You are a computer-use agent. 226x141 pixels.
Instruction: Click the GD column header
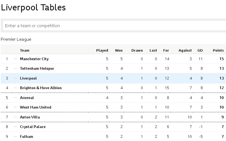tap(200, 50)
